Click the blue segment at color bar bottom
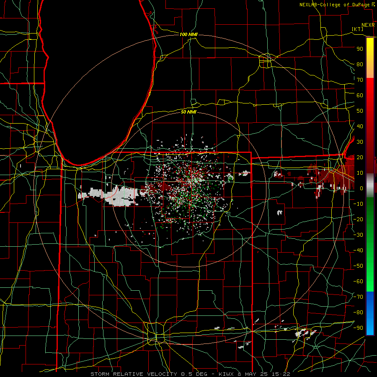377x377 pixels. (370, 313)
